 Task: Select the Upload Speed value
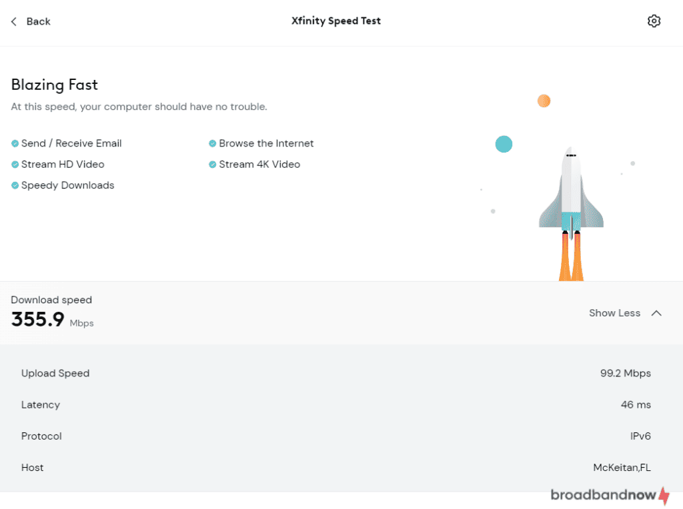pyautogui.click(x=626, y=373)
